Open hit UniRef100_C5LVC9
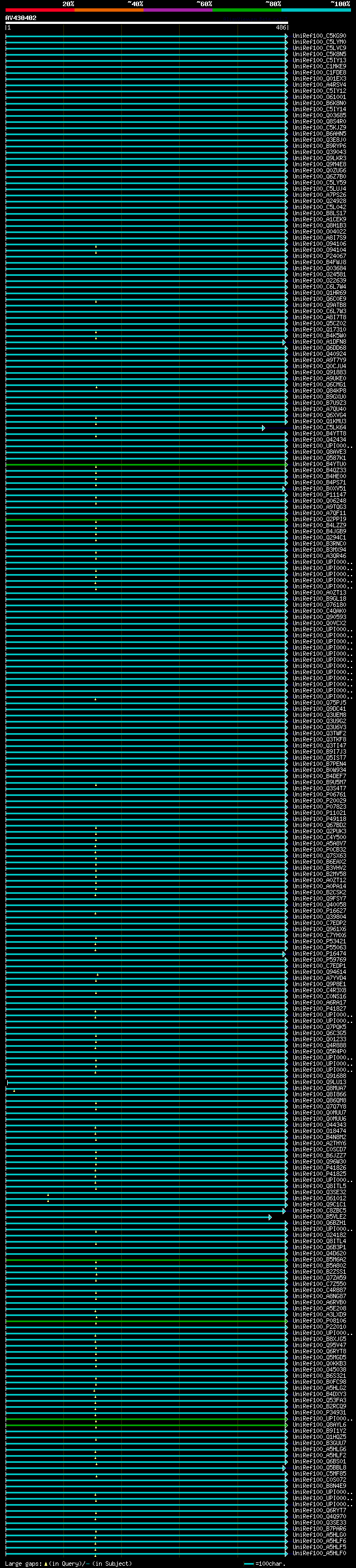The height and width of the screenshot is (1568, 356). point(319,48)
